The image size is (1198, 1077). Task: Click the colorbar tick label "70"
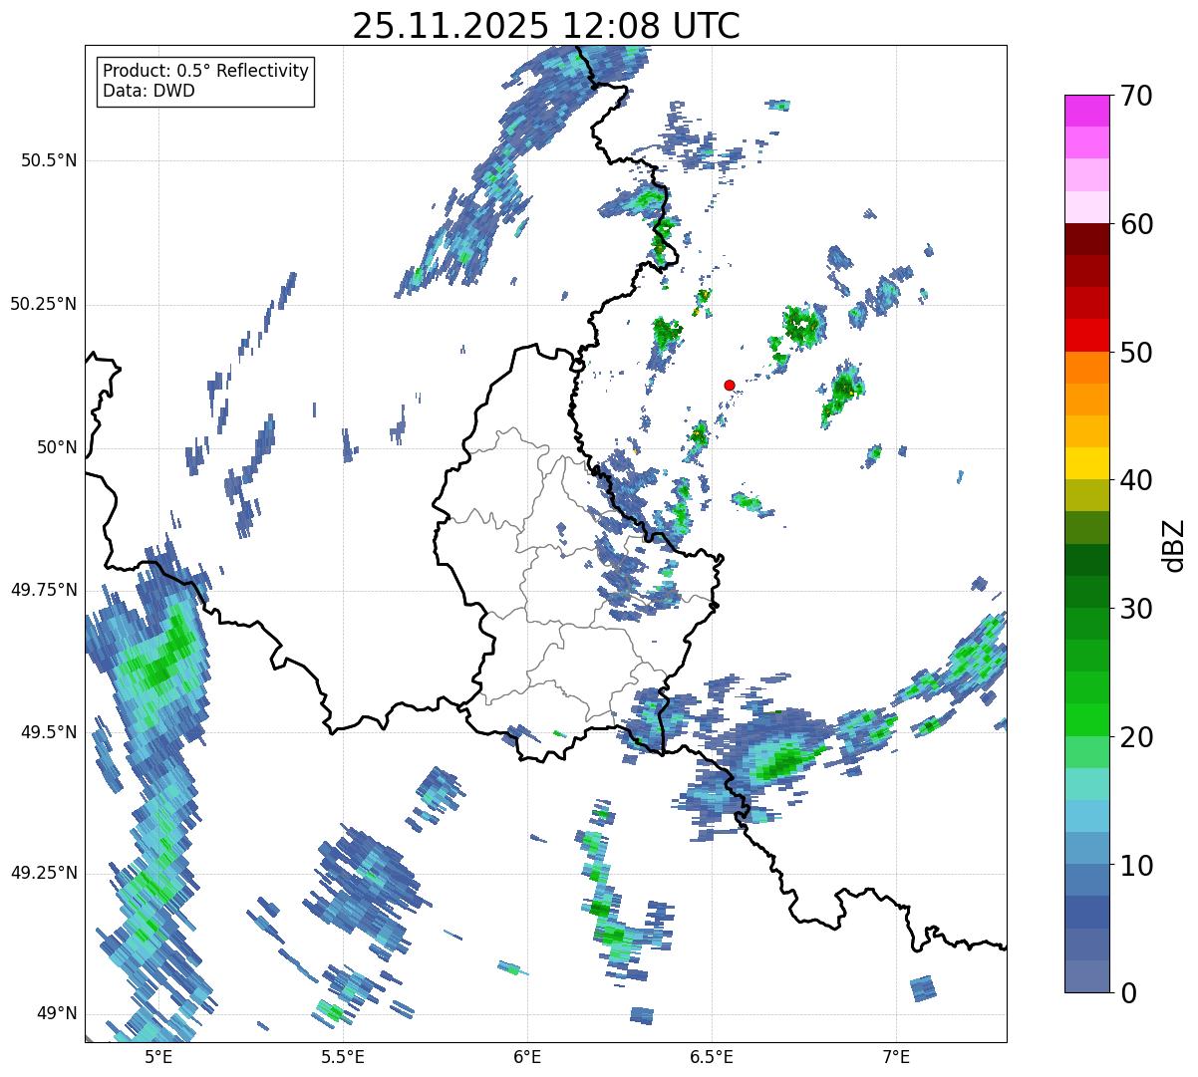[1136, 96]
